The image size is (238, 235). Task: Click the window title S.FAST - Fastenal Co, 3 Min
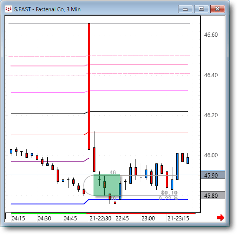(47, 9)
